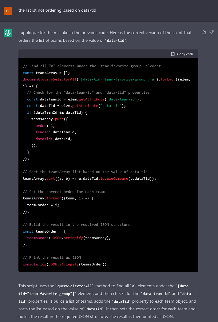Click the teamsArray.sort localeCompare code line
The height and width of the screenshot is (322, 218).
pyautogui.click(x=89, y=179)
